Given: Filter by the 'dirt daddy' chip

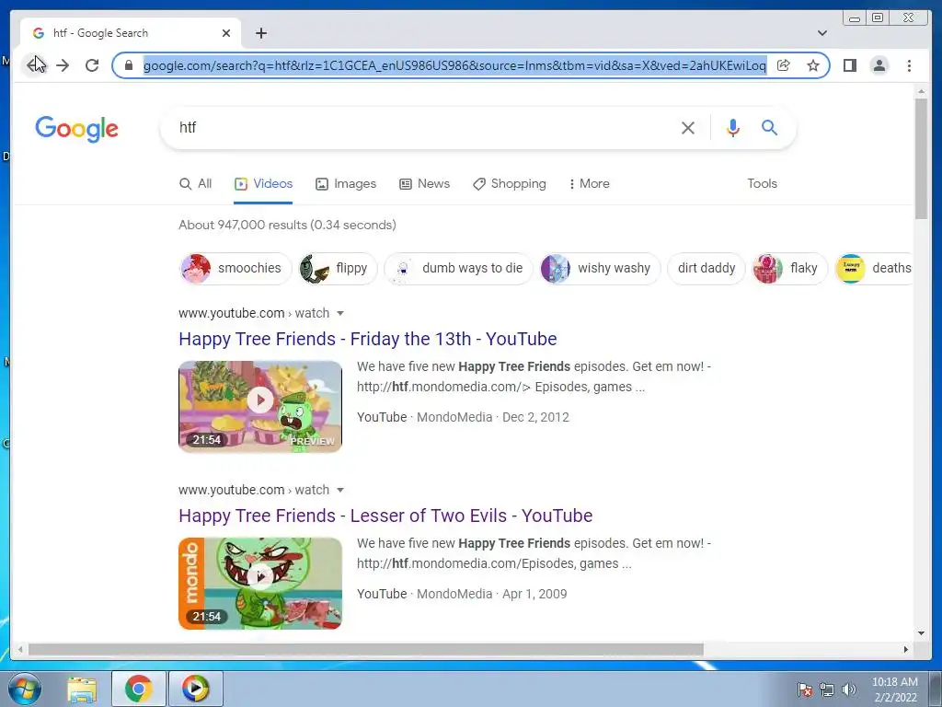Looking at the screenshot, I should [x=706, y=268].
